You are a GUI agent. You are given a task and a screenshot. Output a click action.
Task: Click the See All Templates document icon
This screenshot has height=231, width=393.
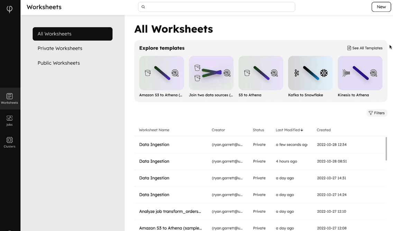tap(349, 48)
